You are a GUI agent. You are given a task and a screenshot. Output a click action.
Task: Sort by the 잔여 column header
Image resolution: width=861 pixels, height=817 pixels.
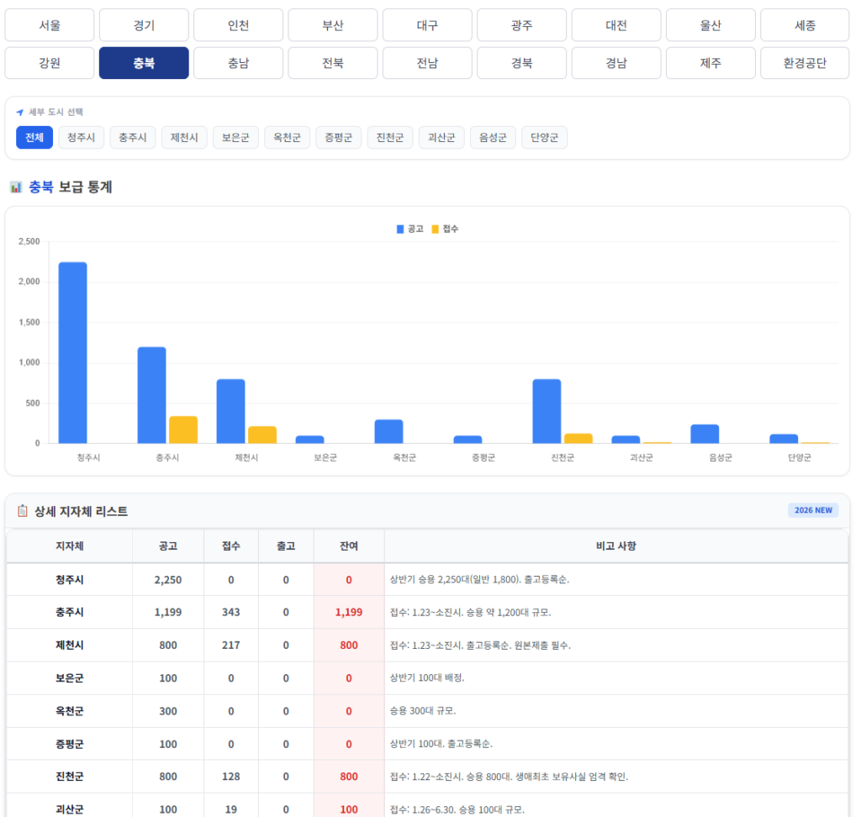point(349,546)
